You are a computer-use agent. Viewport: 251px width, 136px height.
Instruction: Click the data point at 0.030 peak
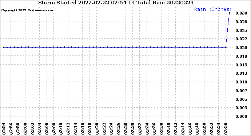coord(229,13)
